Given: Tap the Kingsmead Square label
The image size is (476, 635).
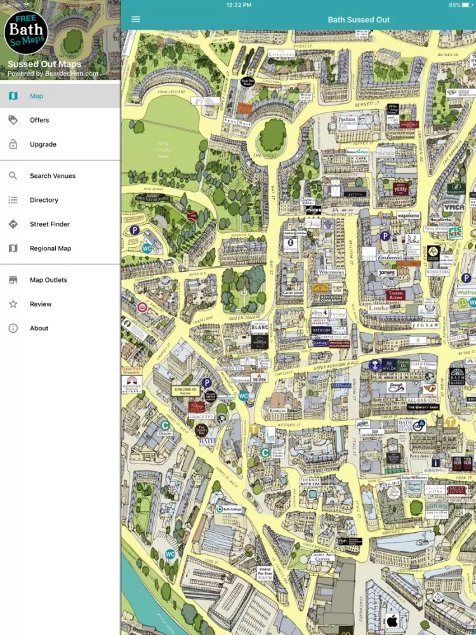Looking at the screenshot, I should [x=185, y=391].
